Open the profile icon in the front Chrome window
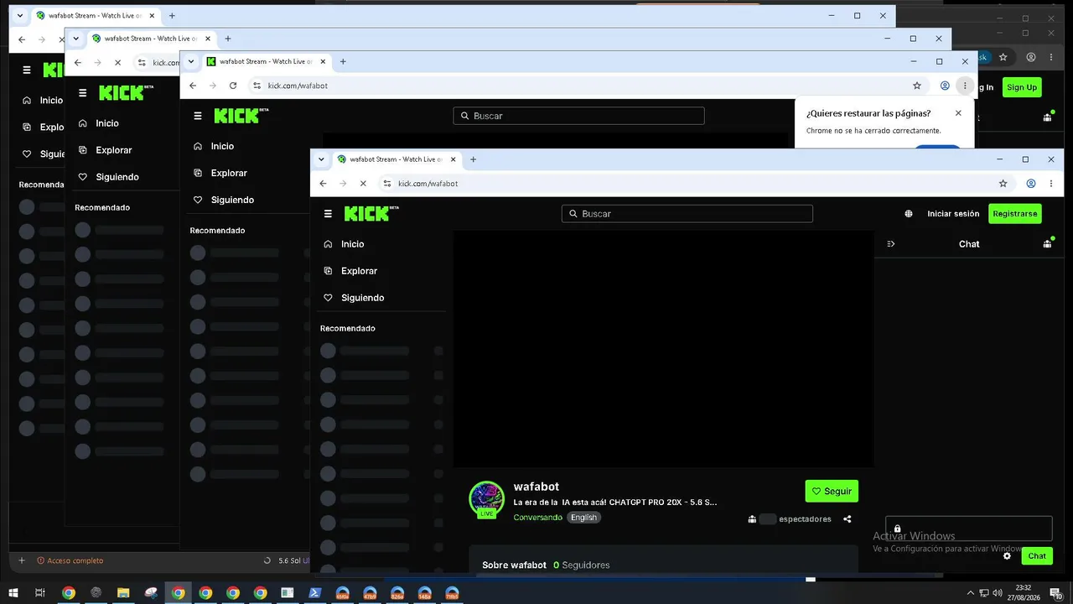 (x=1031, y=184)
